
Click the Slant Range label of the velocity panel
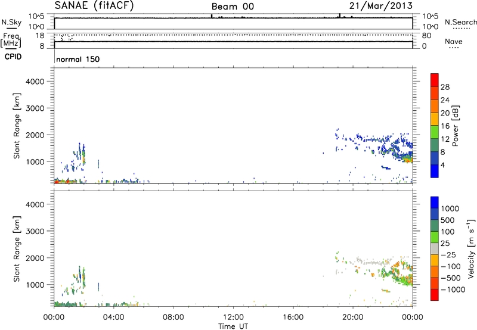17,249
